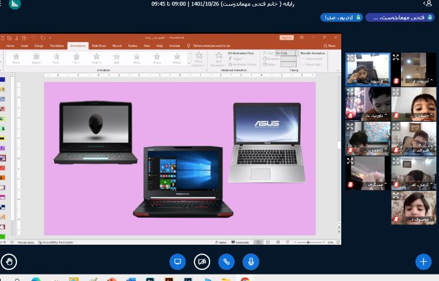Select the Appear animation effect

[36, 58]
